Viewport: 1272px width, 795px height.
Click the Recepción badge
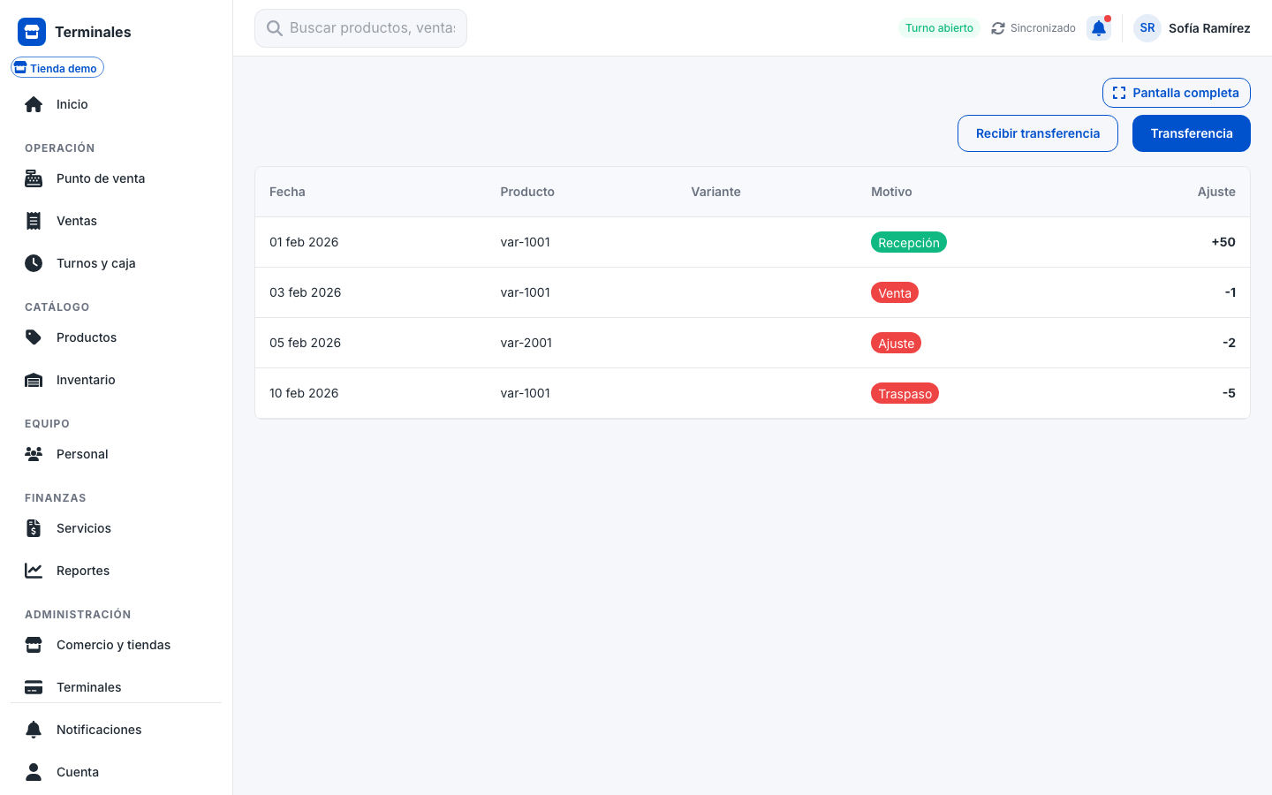pos(909,242)
